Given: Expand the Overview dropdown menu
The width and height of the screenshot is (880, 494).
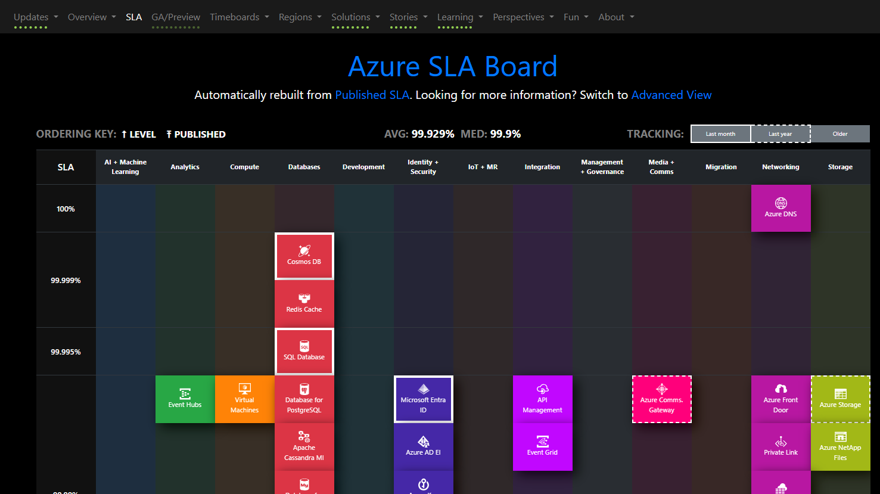Looking at the screenshot, I should pos(92,17).
